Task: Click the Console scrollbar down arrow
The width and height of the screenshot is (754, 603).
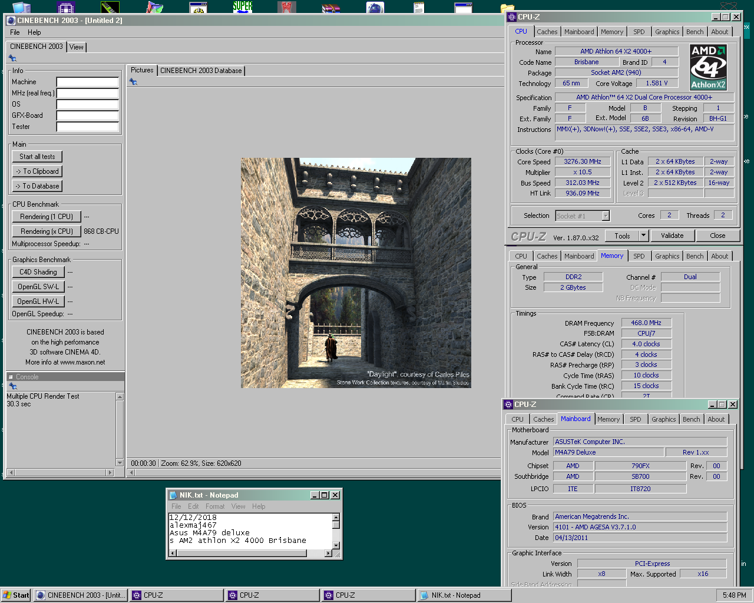Action: [x=120, y=462]
